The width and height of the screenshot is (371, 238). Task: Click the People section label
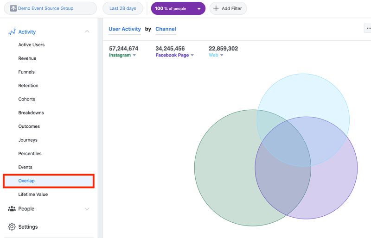(26, 209)
